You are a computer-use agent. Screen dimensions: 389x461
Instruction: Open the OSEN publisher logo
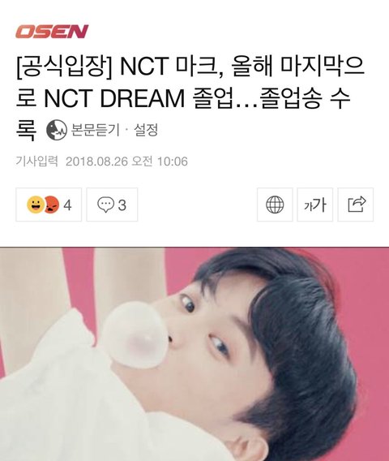tap(52, 31)
